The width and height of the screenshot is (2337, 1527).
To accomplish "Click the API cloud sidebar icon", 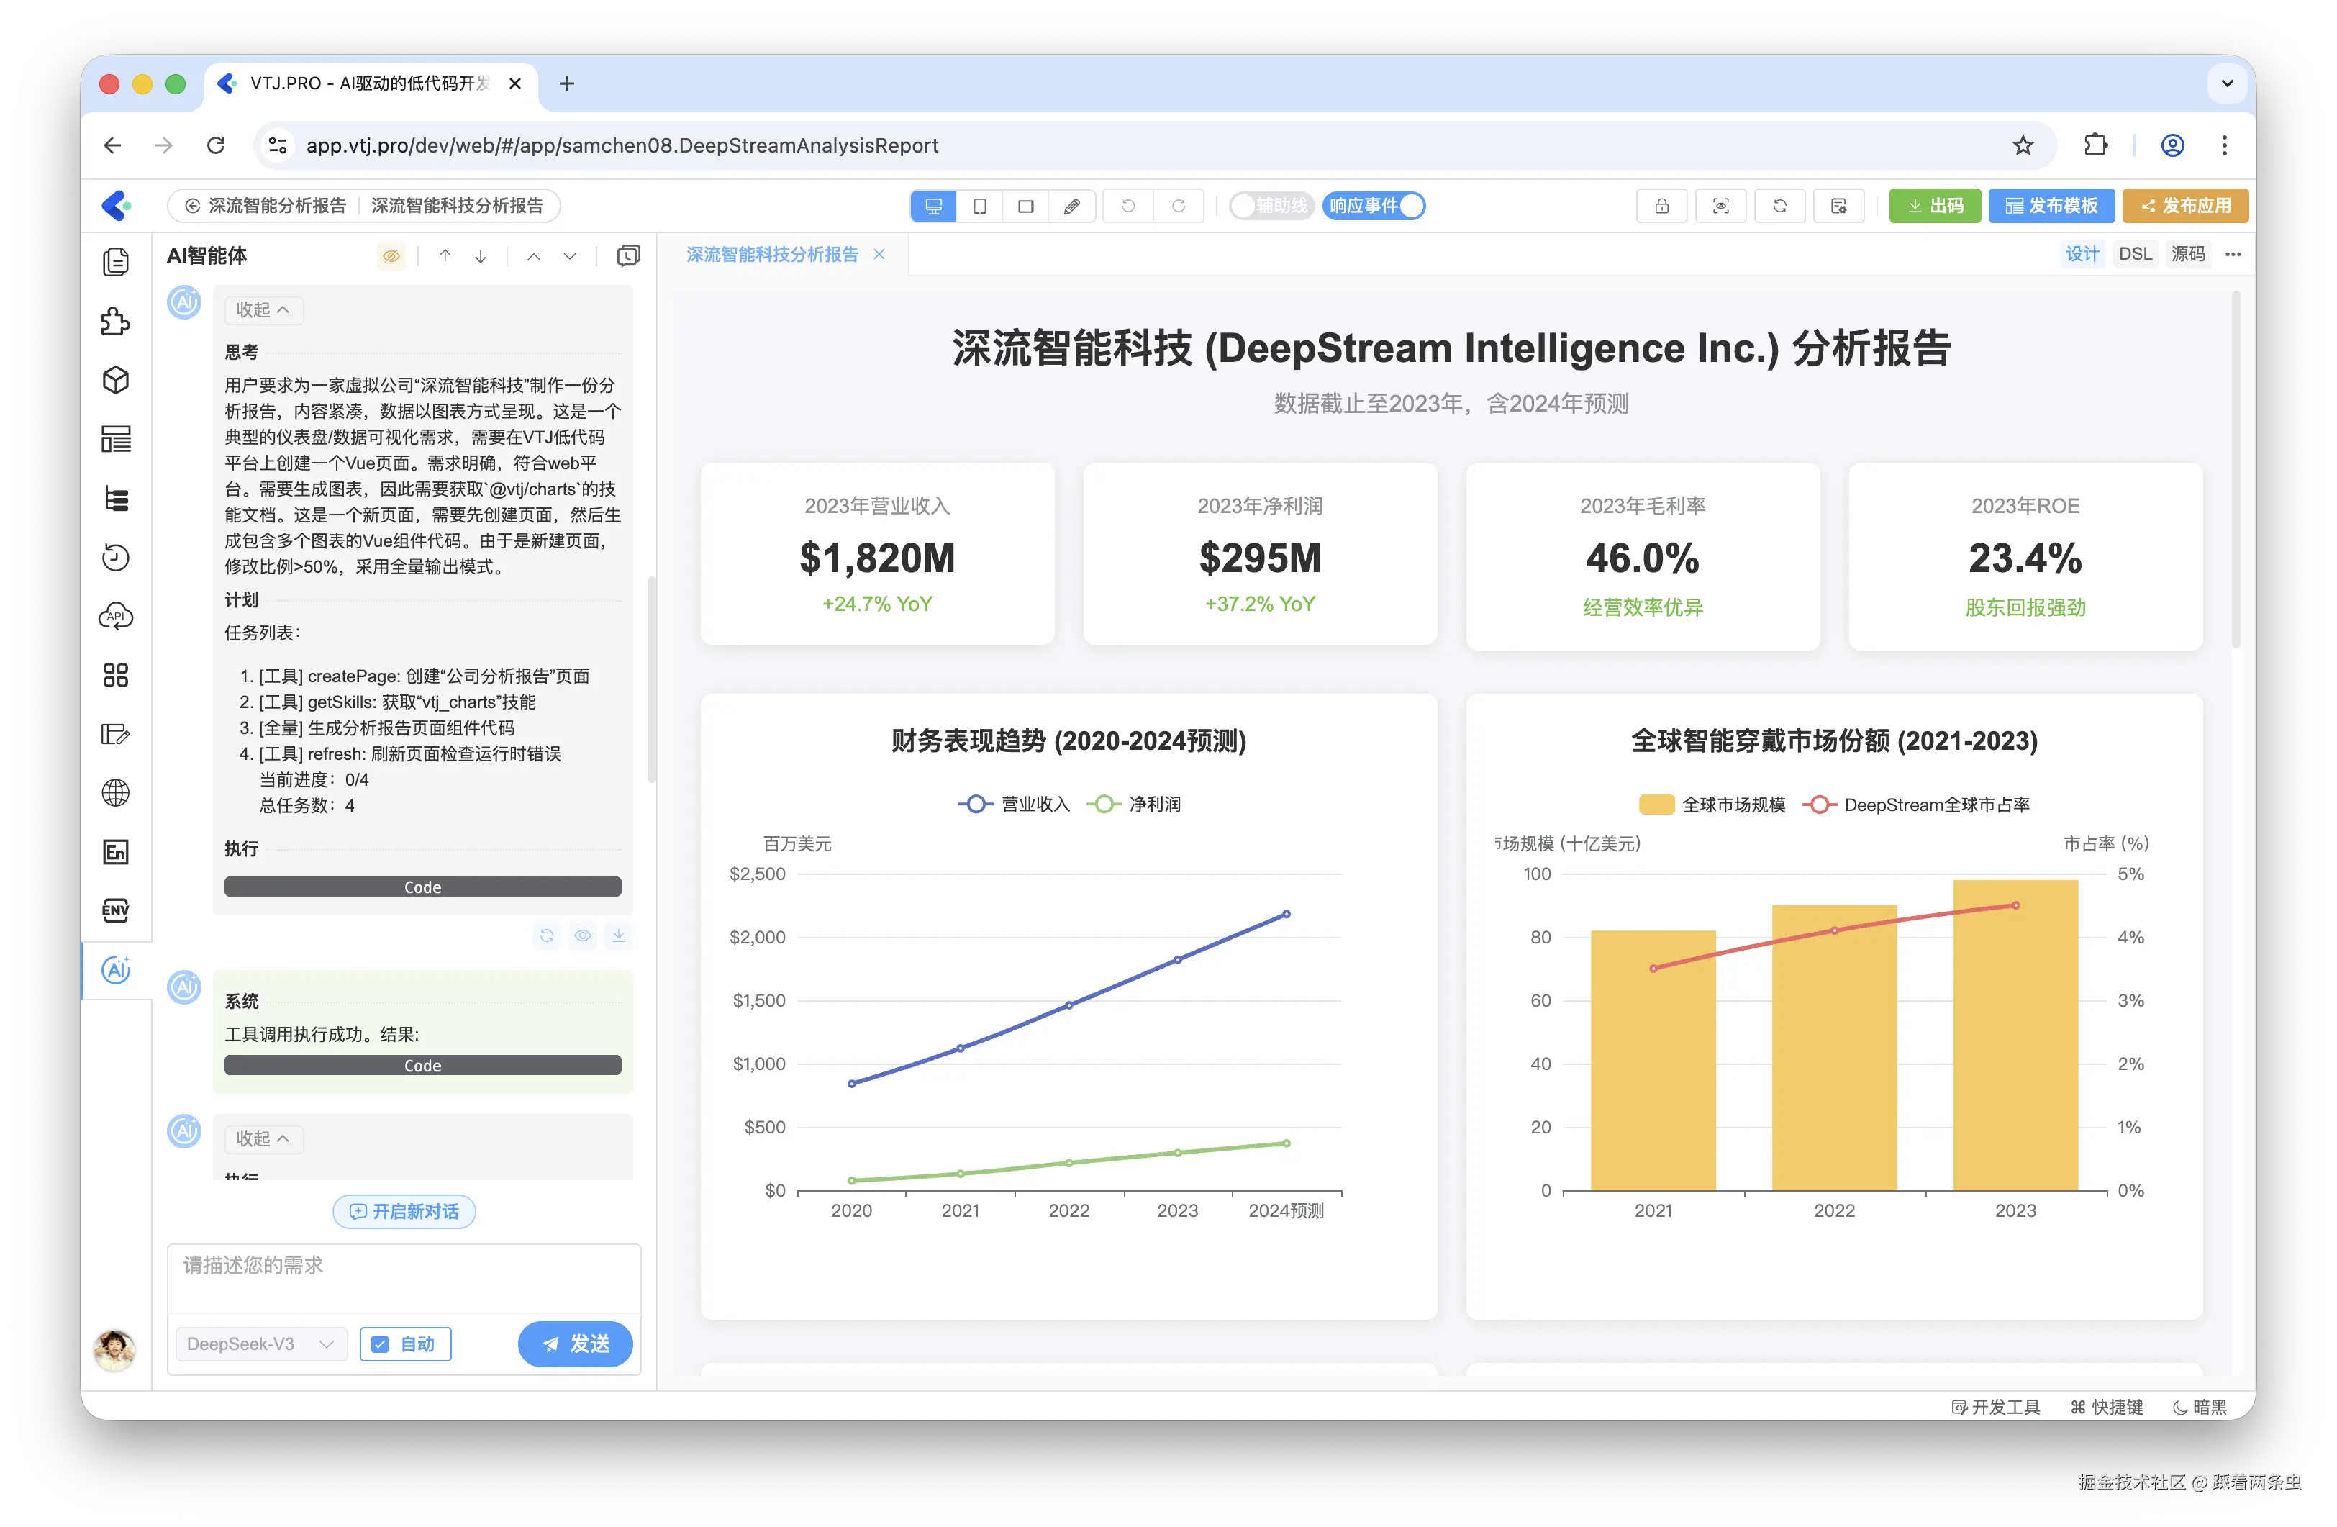I will 116,617.
